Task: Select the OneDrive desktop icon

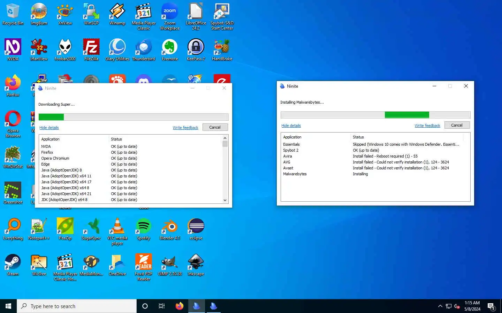Action: coord(117,265)
